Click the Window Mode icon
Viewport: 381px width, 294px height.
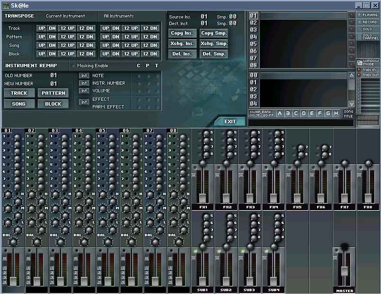click(x=359, y=62)
